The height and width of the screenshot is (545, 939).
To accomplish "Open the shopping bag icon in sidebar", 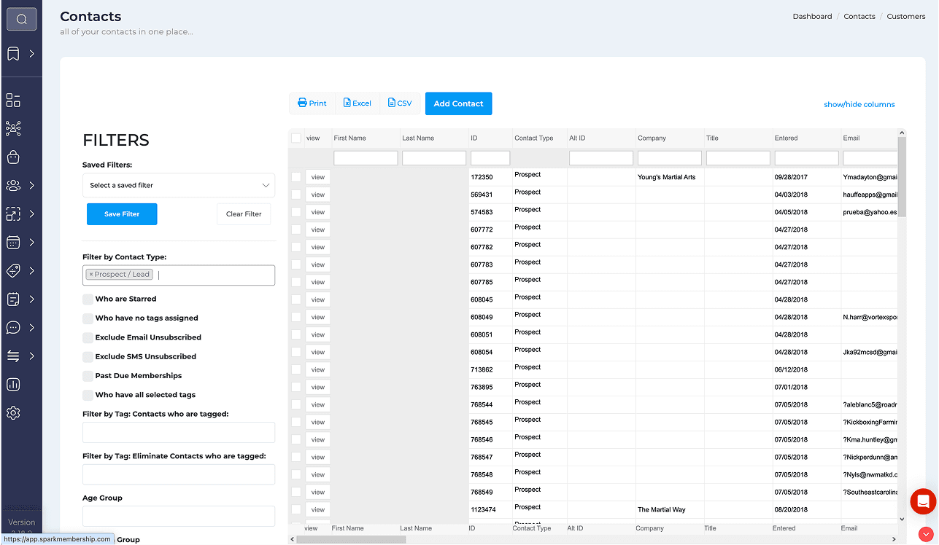I will tap(13, 157).
